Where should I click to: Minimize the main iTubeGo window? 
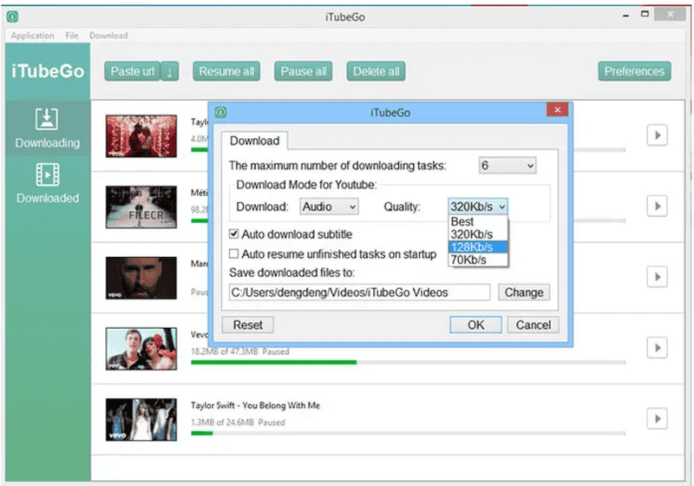point(625,16)
